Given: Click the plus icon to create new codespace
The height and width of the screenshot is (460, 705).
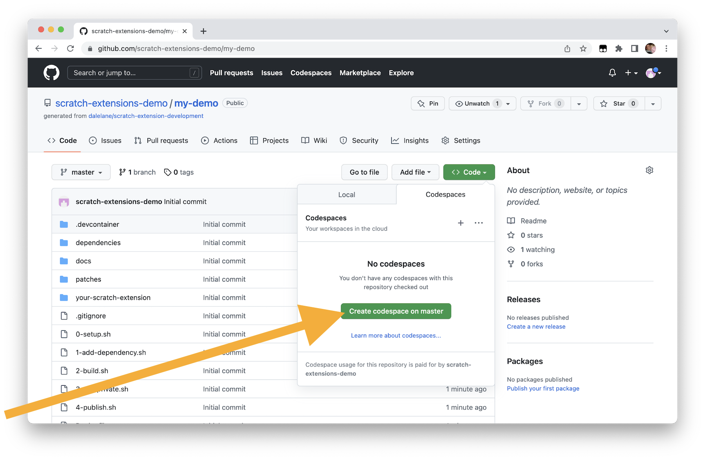Looking at the screenshot, I should 461,223.
